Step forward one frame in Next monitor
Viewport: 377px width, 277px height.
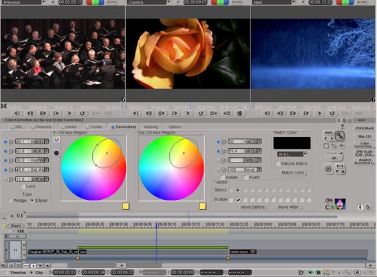pyautogui.click(x=293, y=113)
